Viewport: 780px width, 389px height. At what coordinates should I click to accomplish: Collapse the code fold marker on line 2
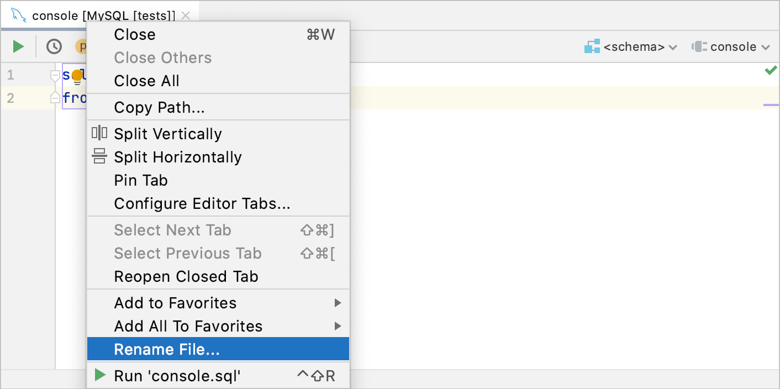[x=55, y=98]
